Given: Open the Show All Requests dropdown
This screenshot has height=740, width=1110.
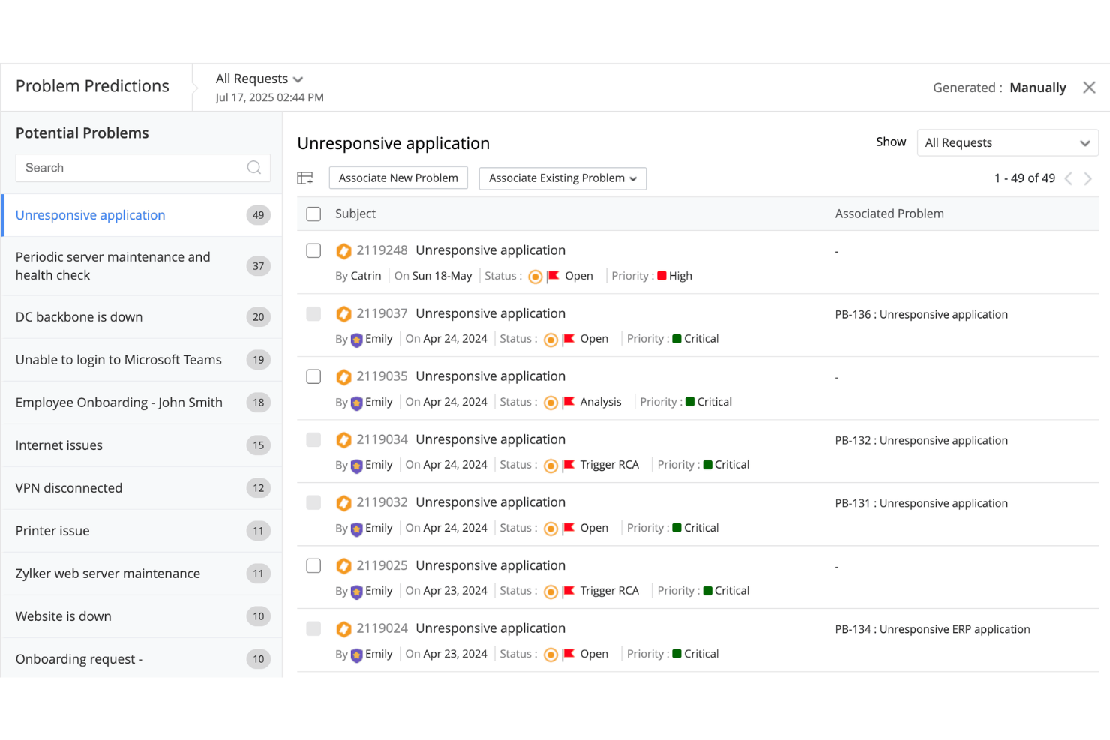Looking at the screenshot, I should tap(1007, 142).
